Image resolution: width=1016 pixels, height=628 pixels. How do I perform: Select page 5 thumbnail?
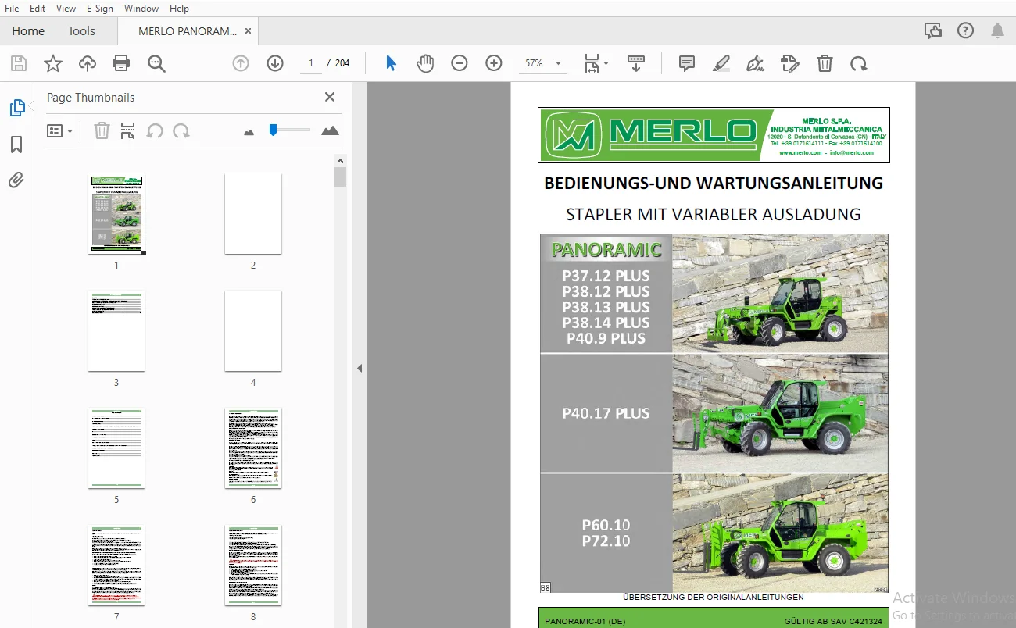point(116,448)
